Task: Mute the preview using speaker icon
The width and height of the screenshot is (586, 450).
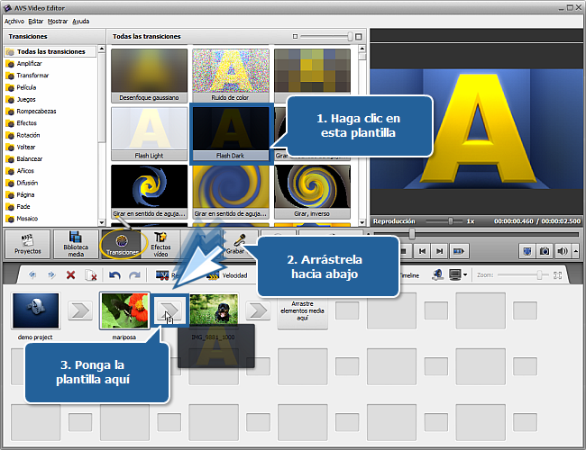Action: click(x=563, y=250)
